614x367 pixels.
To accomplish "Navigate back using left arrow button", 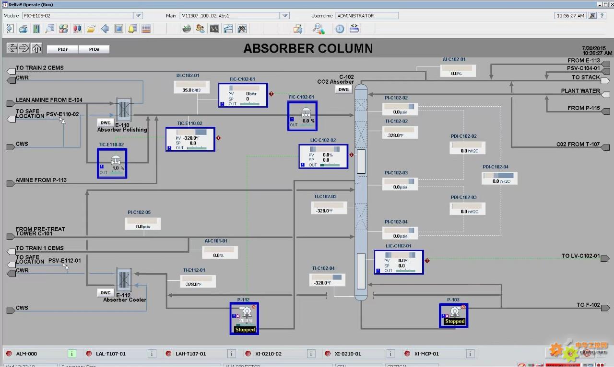I will [12, 48].
